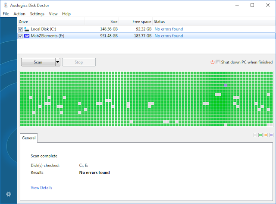Click the purple block in the disk map
Image resolution: width=276 pixels, height=204 pixels.
coord(226,85)
